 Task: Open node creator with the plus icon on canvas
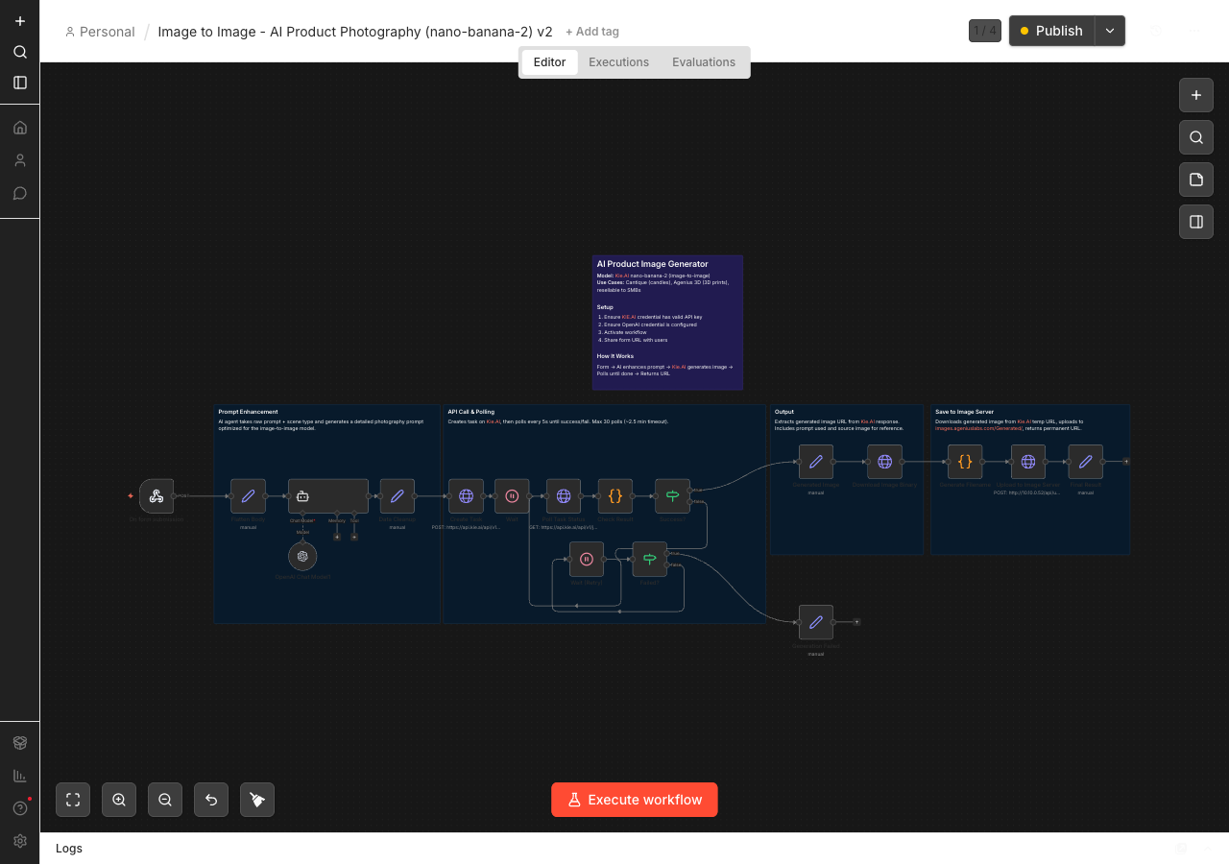tap(1195, 95)
